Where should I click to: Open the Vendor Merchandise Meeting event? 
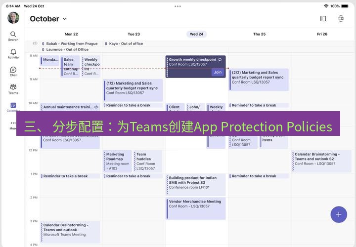tap(196, 208)
